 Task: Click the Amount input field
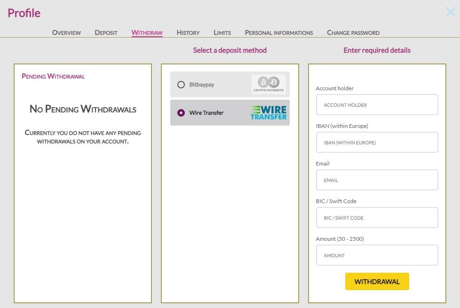pyautogui.click(x=377, y=255)
